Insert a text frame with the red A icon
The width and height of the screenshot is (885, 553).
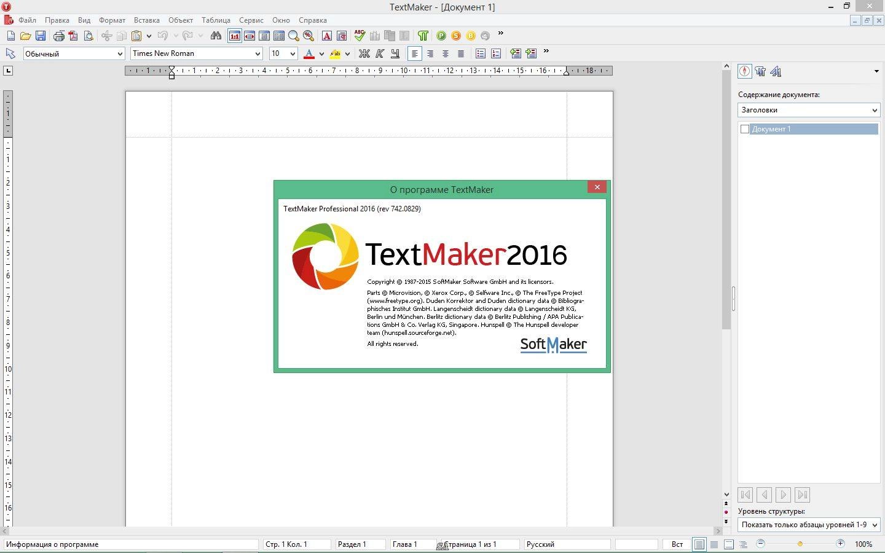point(327,36)
